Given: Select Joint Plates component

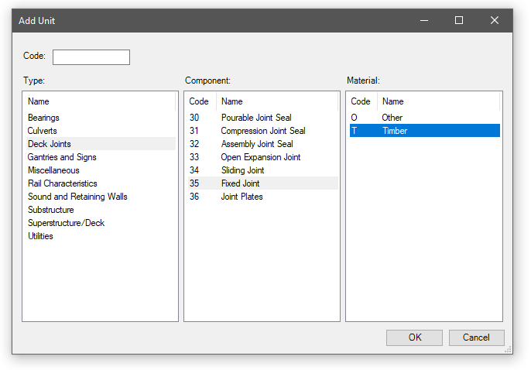Looking at the screenshot, I should coord(242,197).
